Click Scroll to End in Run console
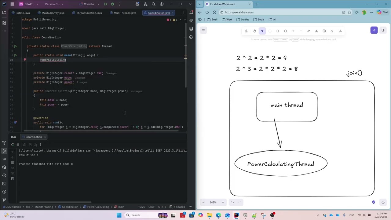This screenshot has height=220, width=391. (x=13, y=168)
